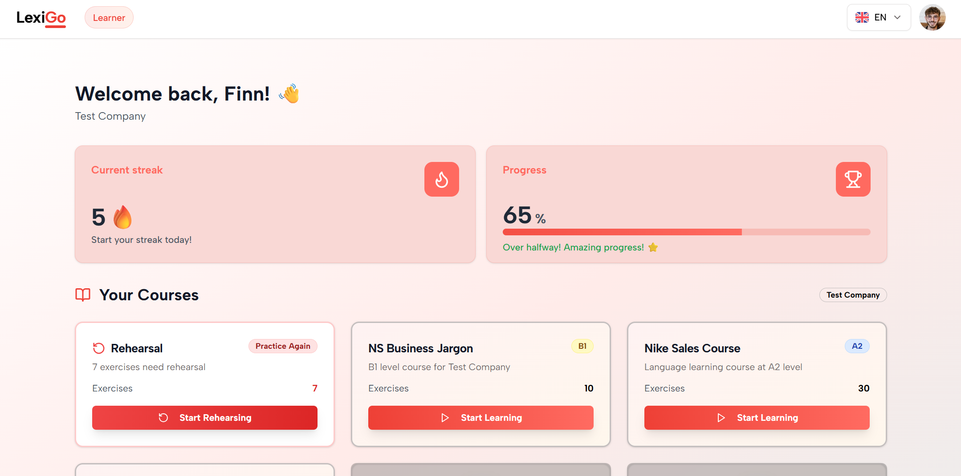
Task: Click the rehearsal refresh icon next to Rehearsal title
Action: (x=98, y=348)
